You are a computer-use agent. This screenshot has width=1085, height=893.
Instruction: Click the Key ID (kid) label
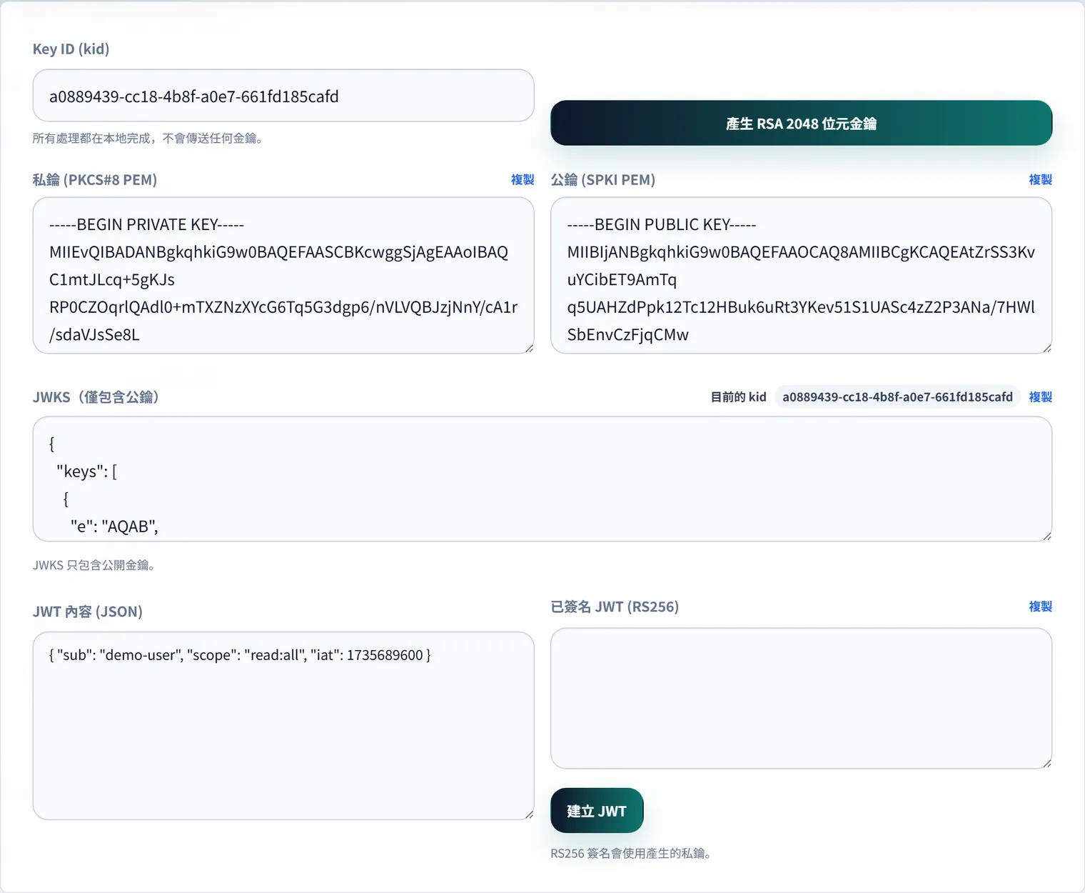(x=71, y=49)
